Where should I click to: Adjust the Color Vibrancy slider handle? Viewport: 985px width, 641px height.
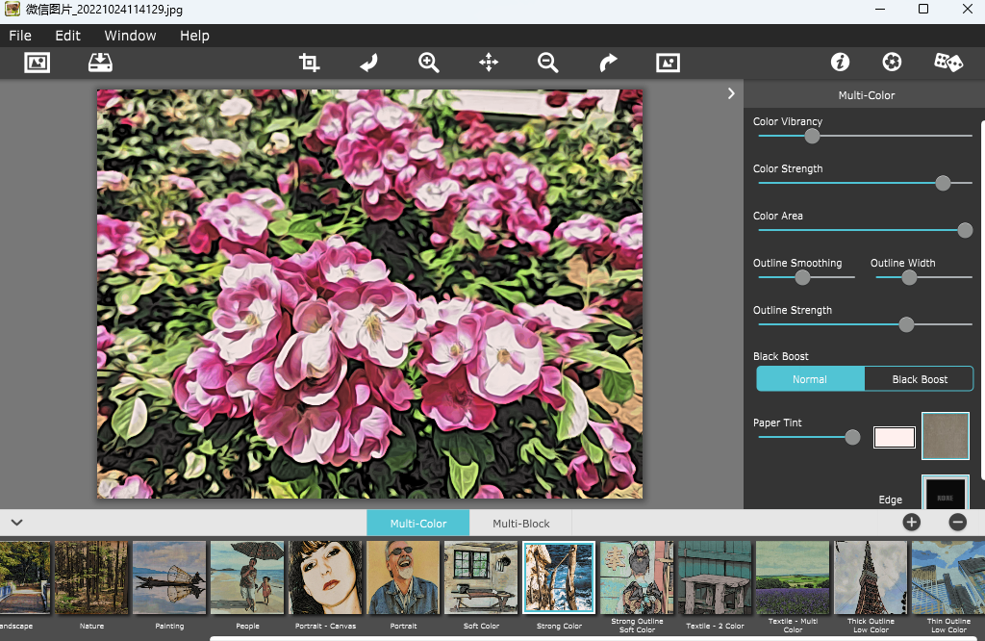click(x=812, y=136)
